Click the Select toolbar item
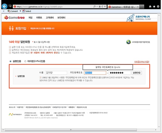 click(27, 11)
